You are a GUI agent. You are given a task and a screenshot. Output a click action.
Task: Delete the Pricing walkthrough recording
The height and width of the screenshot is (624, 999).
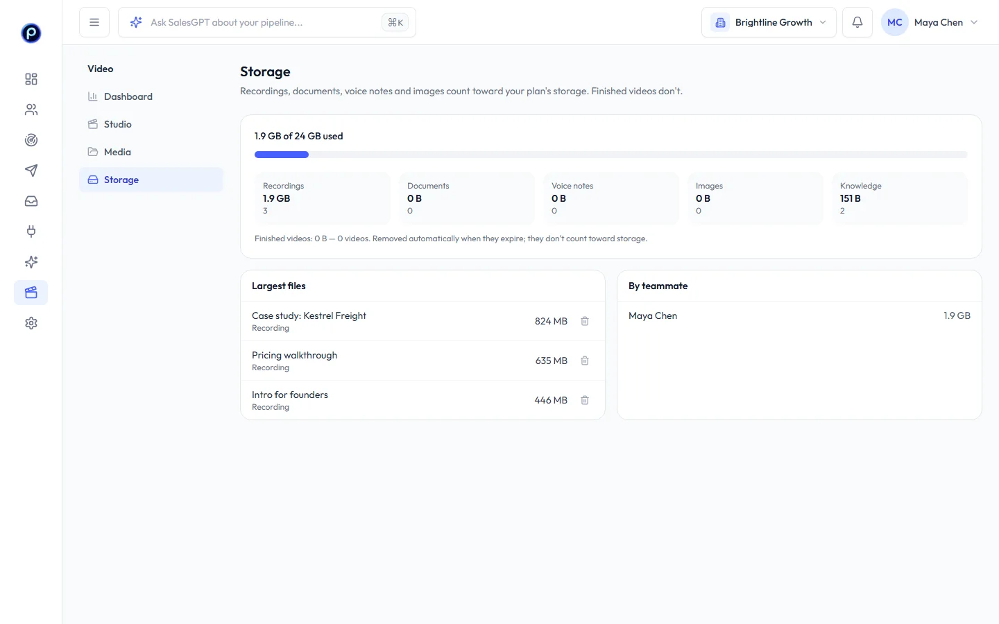click(585, 361)
